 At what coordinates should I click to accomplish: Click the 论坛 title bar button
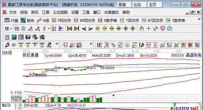[139, 5]
